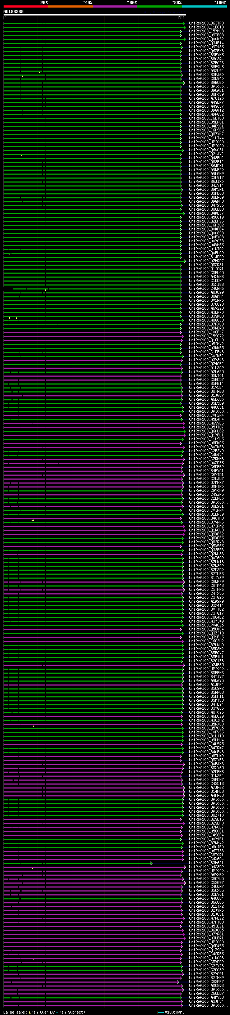Screen dimensions: 230x1015
Task: Open the UniRef100_A4MV58 hit
Action: click(x=206, y=997)
